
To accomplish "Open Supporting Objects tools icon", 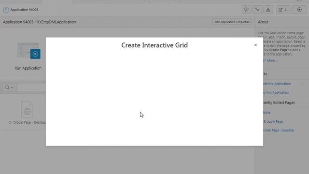I will point(257,10).
